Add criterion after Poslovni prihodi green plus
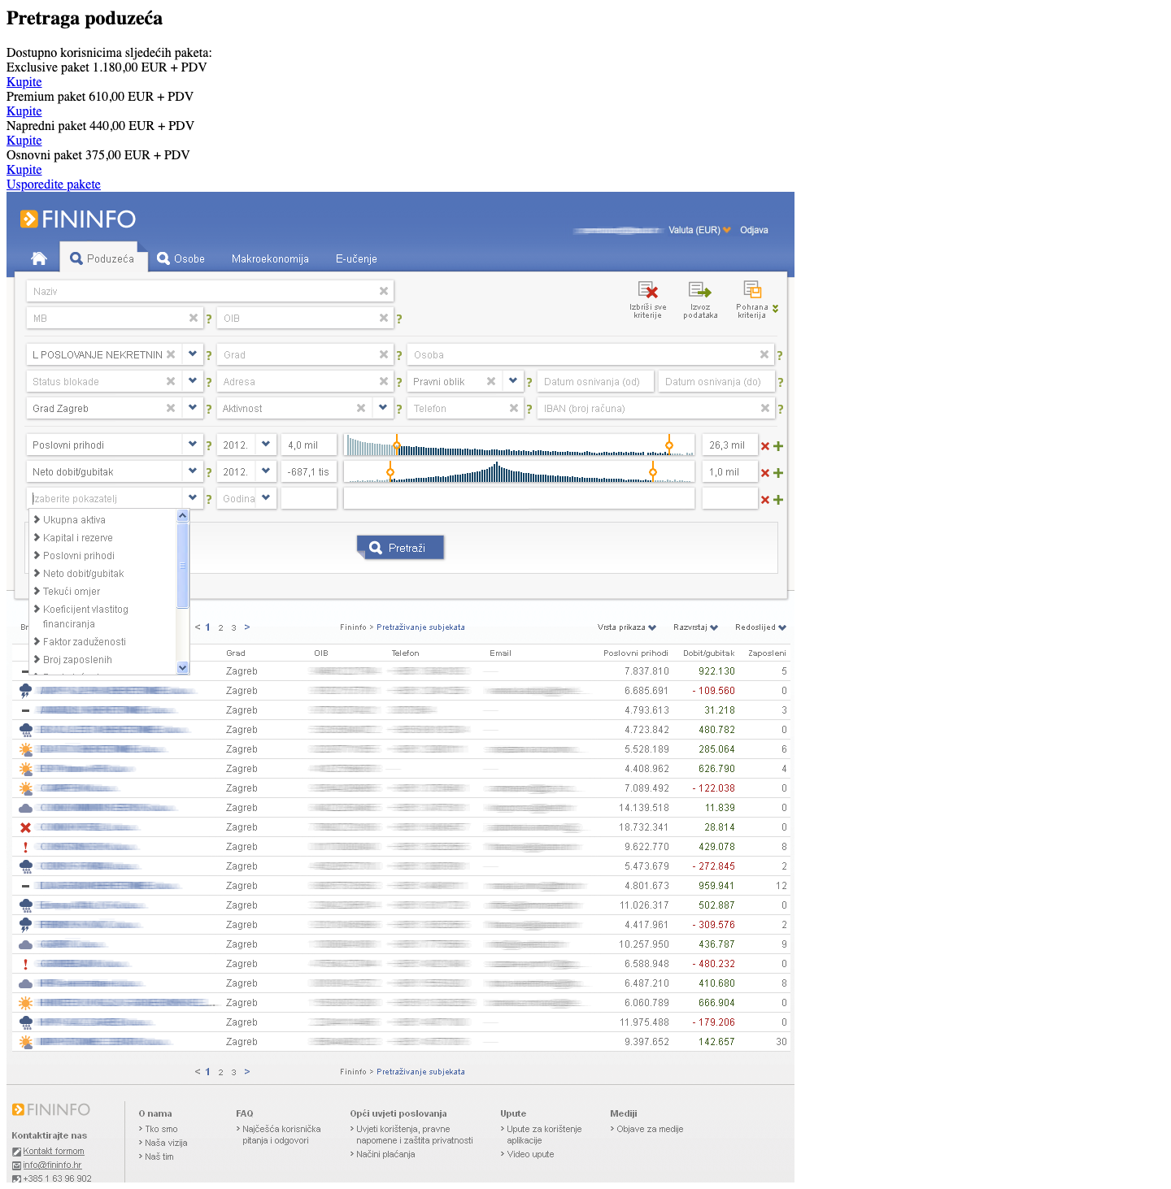Image resolution: width=1171 pixels, height=1189 pixels. (x=778, y=446)
